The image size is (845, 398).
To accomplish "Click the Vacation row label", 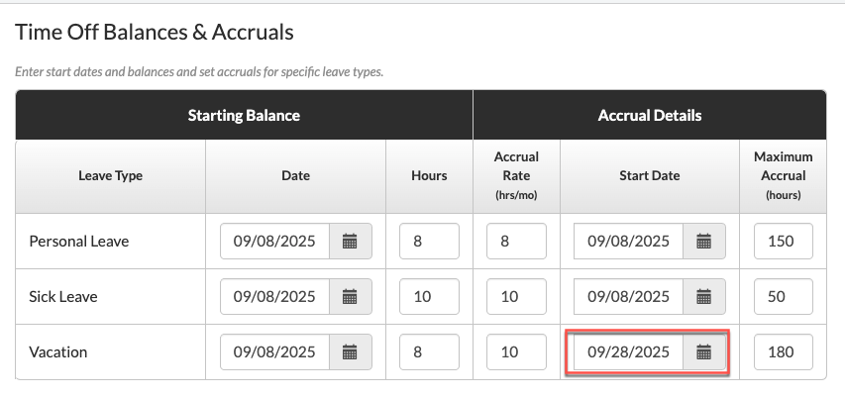I will 57,352.
